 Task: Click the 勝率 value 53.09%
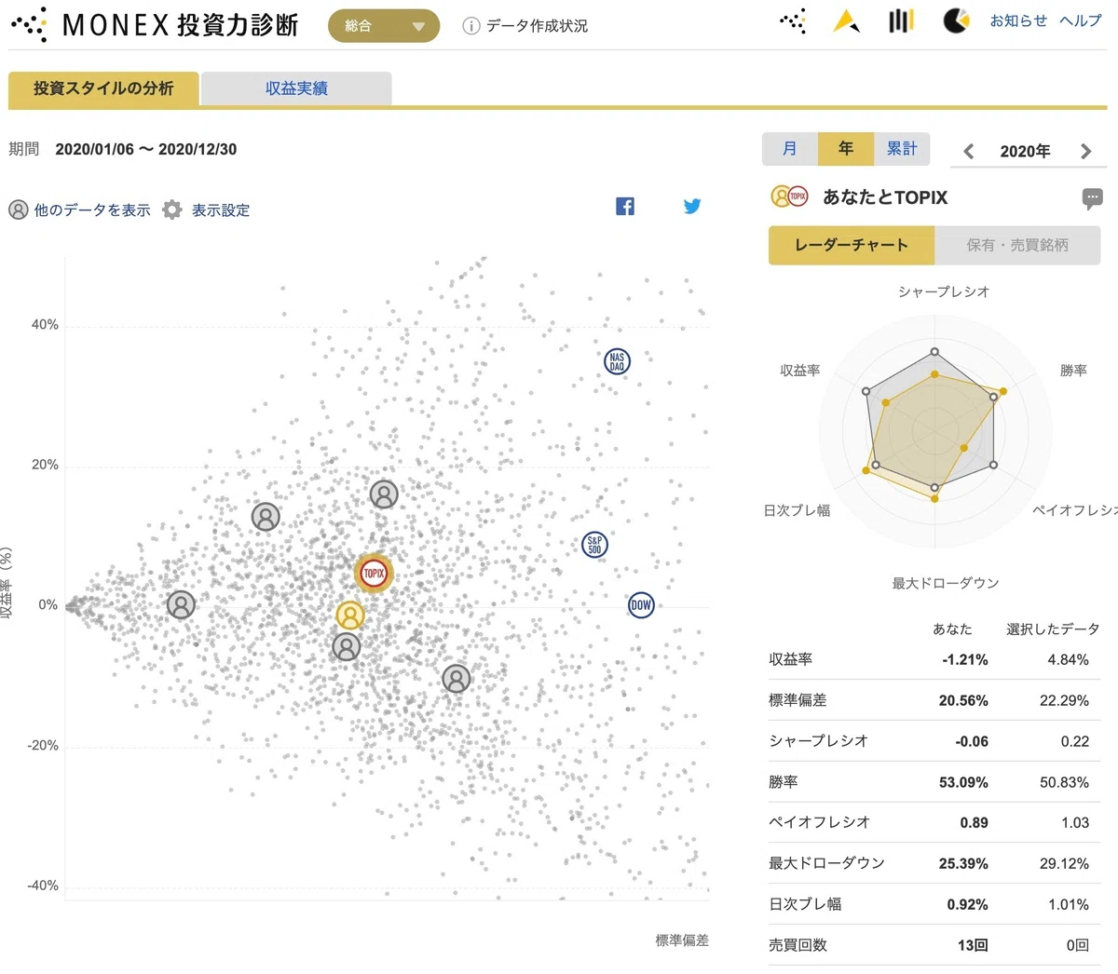click(963, 782)
